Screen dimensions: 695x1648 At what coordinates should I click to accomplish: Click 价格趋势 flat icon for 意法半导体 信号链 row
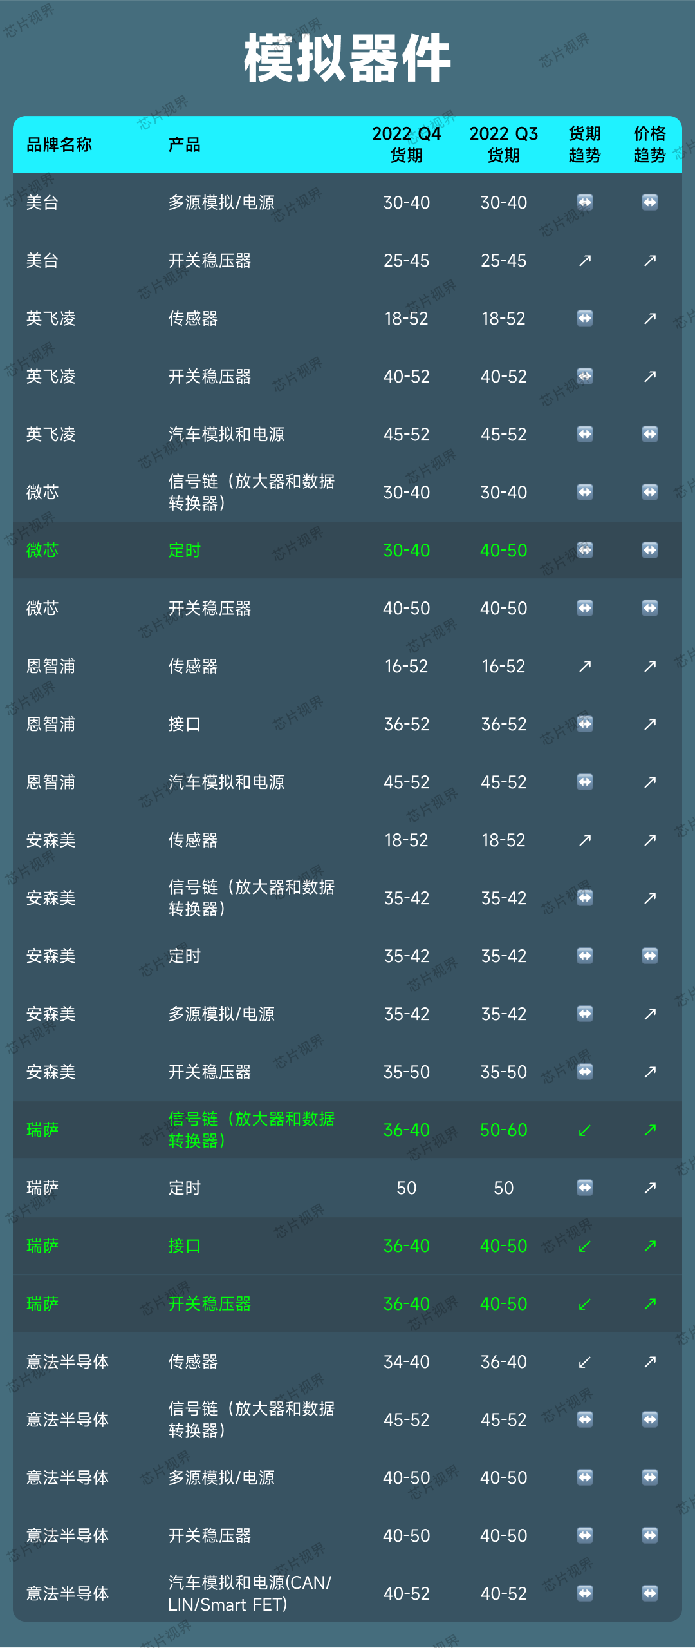pyautogui.click(x=650, y=1419)
